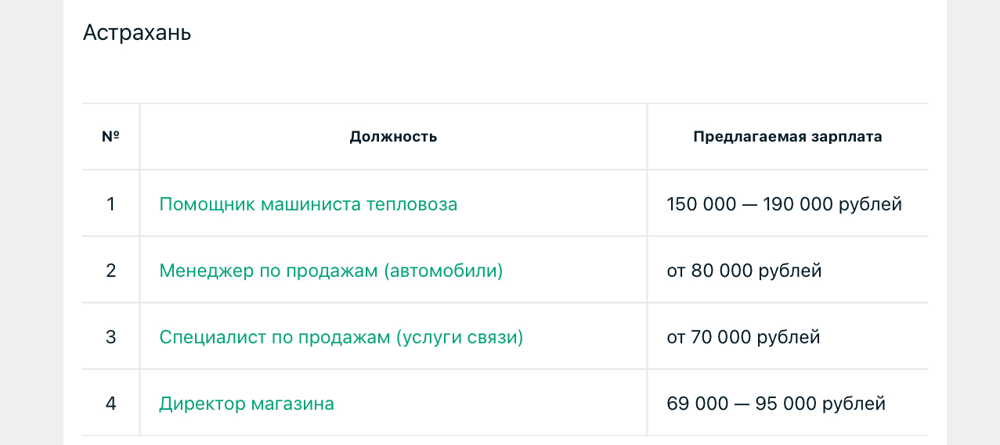This screenshot has width=1000, height=445.
Task: Click the Должность column header
Action: point(393,137)
